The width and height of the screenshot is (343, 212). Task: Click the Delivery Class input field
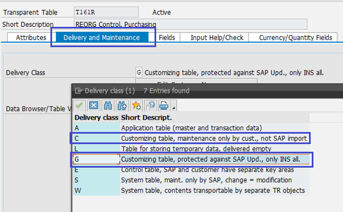click(139, 73)
